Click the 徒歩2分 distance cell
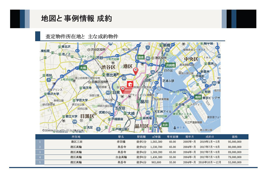The image size is (267, 188). 141,142
